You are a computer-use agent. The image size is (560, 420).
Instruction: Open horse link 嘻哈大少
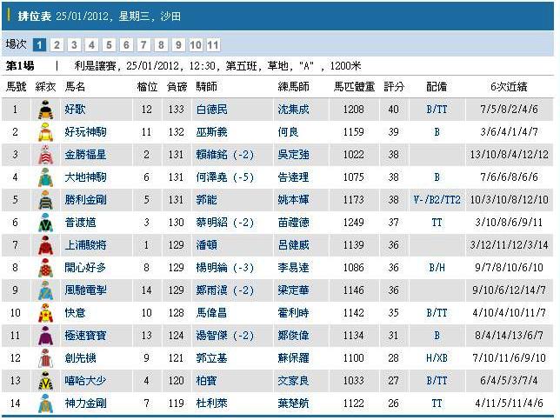86,381
